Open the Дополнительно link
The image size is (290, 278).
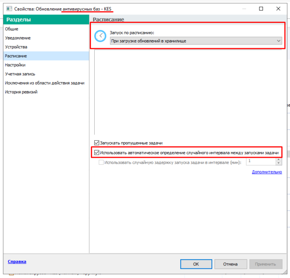coord(267,172)
